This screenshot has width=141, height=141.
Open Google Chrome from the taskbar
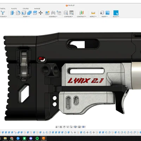[x=12, y=138]
